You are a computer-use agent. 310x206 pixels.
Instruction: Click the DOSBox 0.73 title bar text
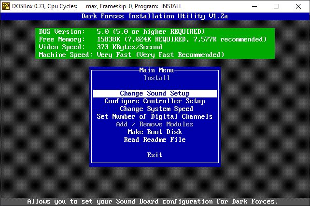[97, 6]
